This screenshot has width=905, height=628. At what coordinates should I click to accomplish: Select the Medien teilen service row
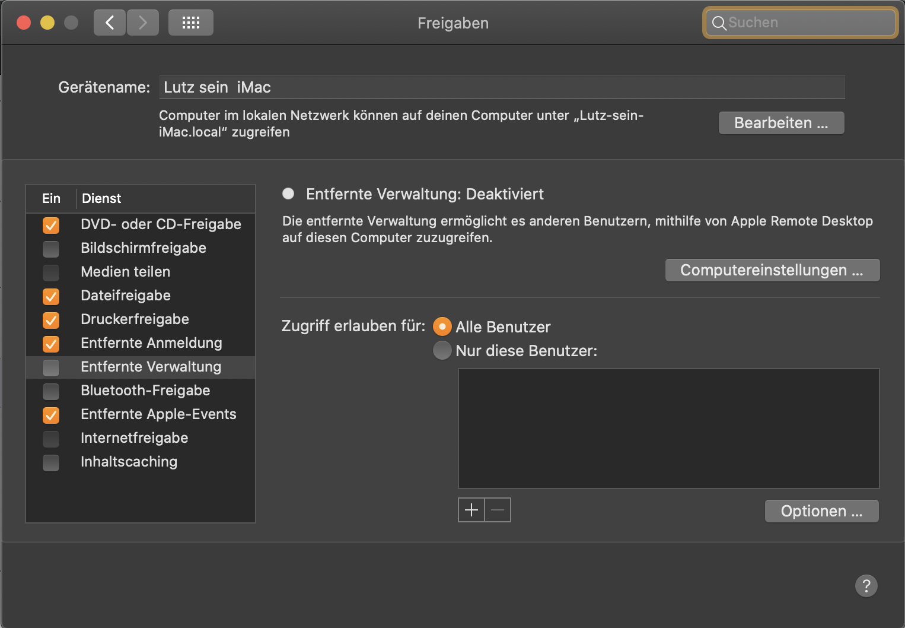point(141,272)
